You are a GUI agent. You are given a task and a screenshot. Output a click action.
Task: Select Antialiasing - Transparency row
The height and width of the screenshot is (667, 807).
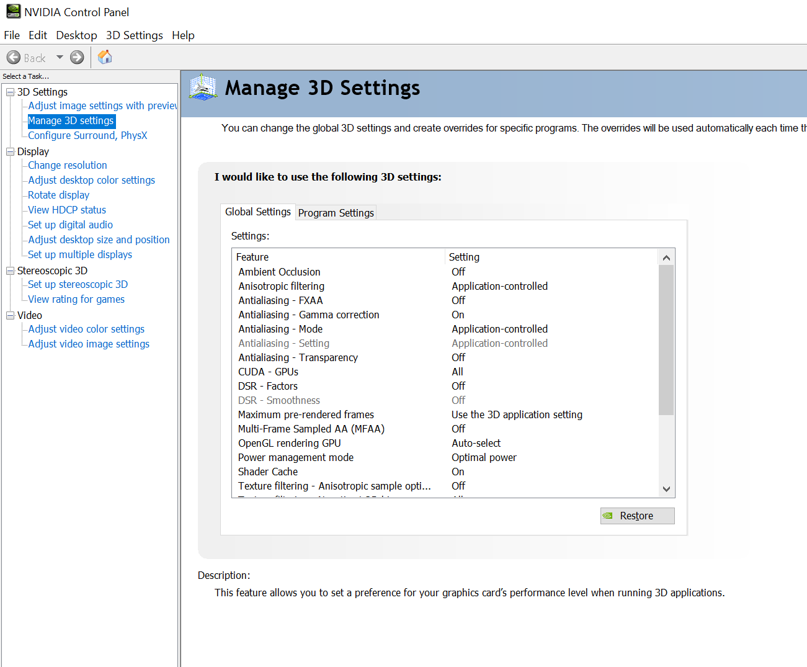(x=445, y=357)
